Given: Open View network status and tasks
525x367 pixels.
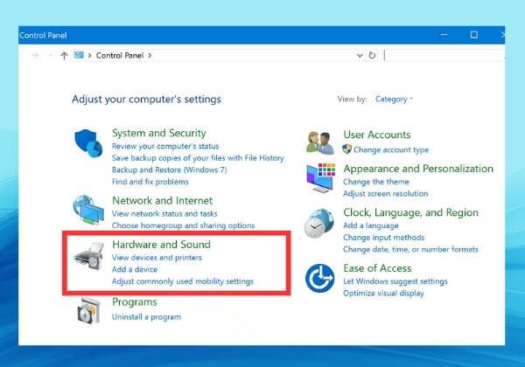Looking at the screenshot, I should [x=164, y=213].
